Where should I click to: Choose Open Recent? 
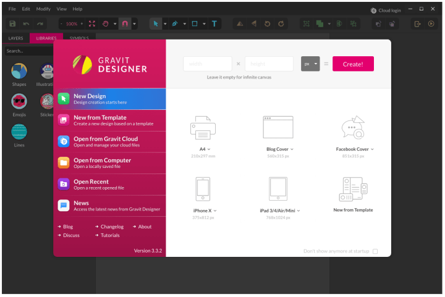point(109,185)
